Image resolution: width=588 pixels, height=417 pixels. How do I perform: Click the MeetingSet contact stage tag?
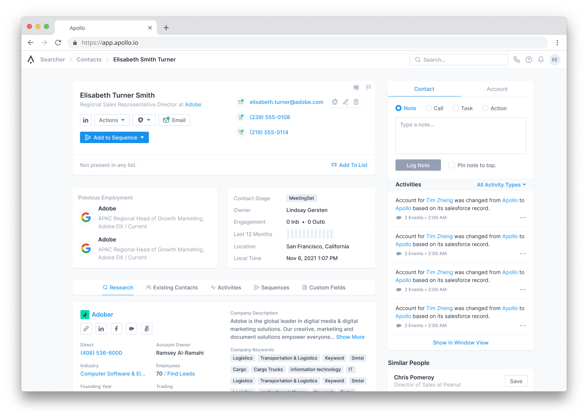coord(302,198)
